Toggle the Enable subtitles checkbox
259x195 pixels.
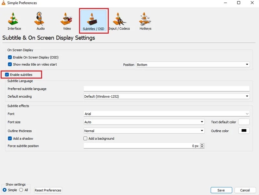[x=7, y=75]
